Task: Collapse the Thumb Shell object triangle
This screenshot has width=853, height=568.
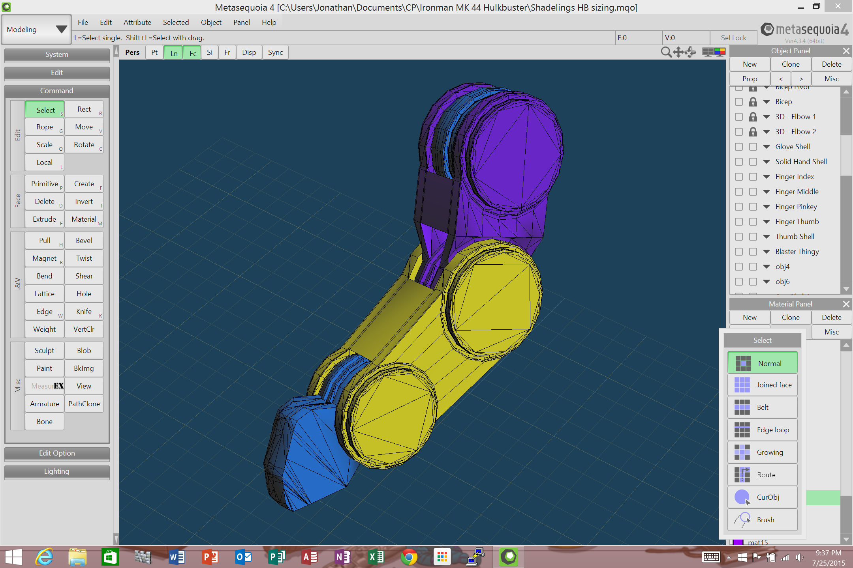Action: pos(767,237)
